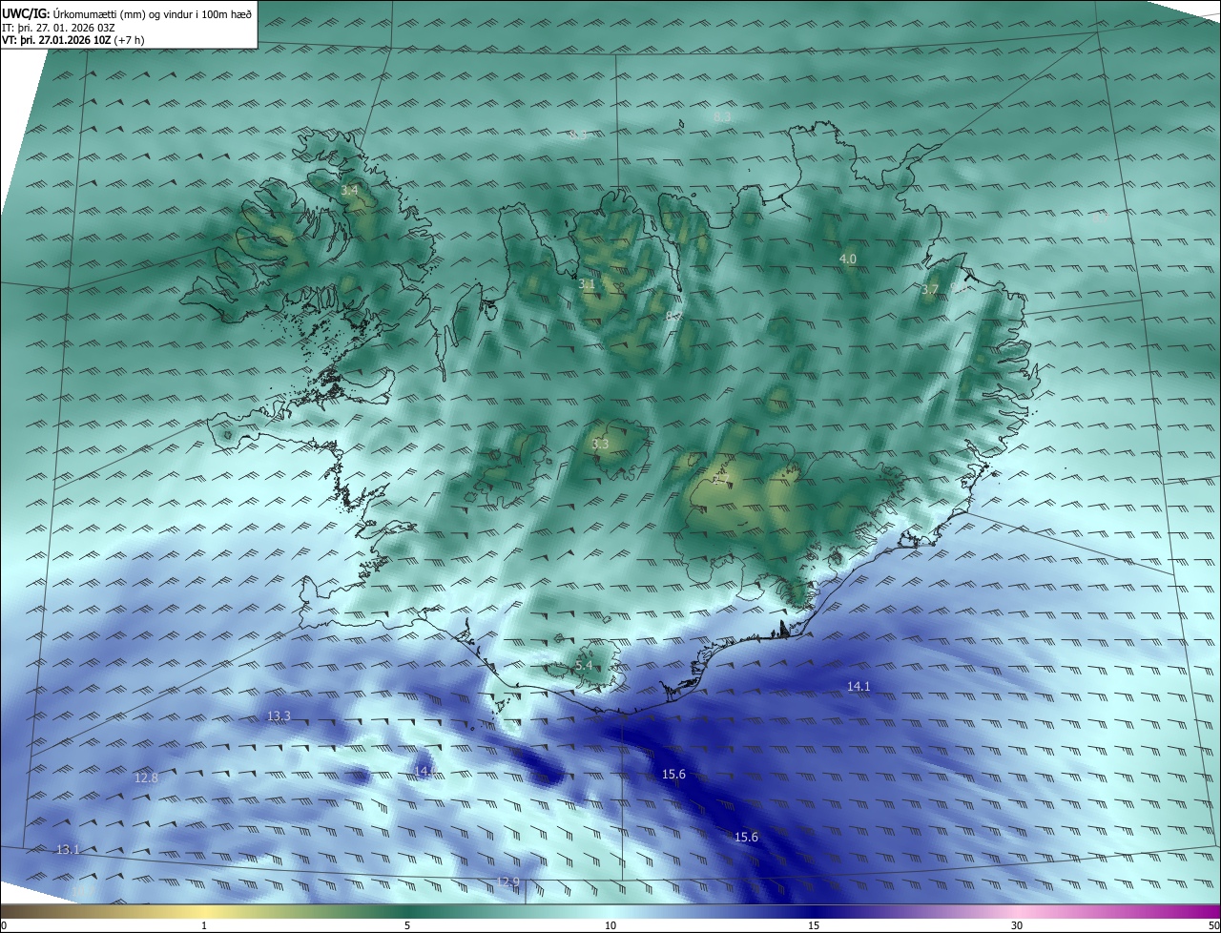Click the '1' tick label on the color scale
The image size is (1221, 933).
(204, 925)
